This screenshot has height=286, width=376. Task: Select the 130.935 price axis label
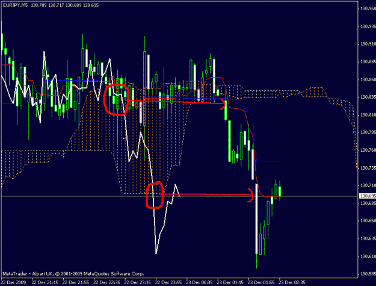[x=368, y=26]
